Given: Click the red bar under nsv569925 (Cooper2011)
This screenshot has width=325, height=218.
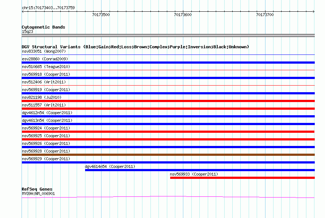Looking at the screenshot, I should coord(168,139).
